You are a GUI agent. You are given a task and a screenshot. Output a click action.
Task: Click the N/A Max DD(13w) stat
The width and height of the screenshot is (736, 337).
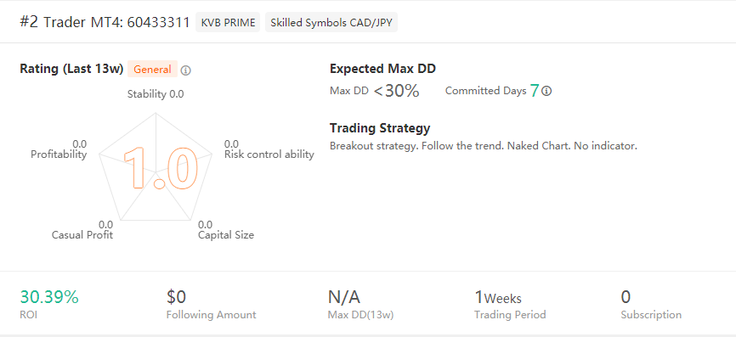(343, 297)
